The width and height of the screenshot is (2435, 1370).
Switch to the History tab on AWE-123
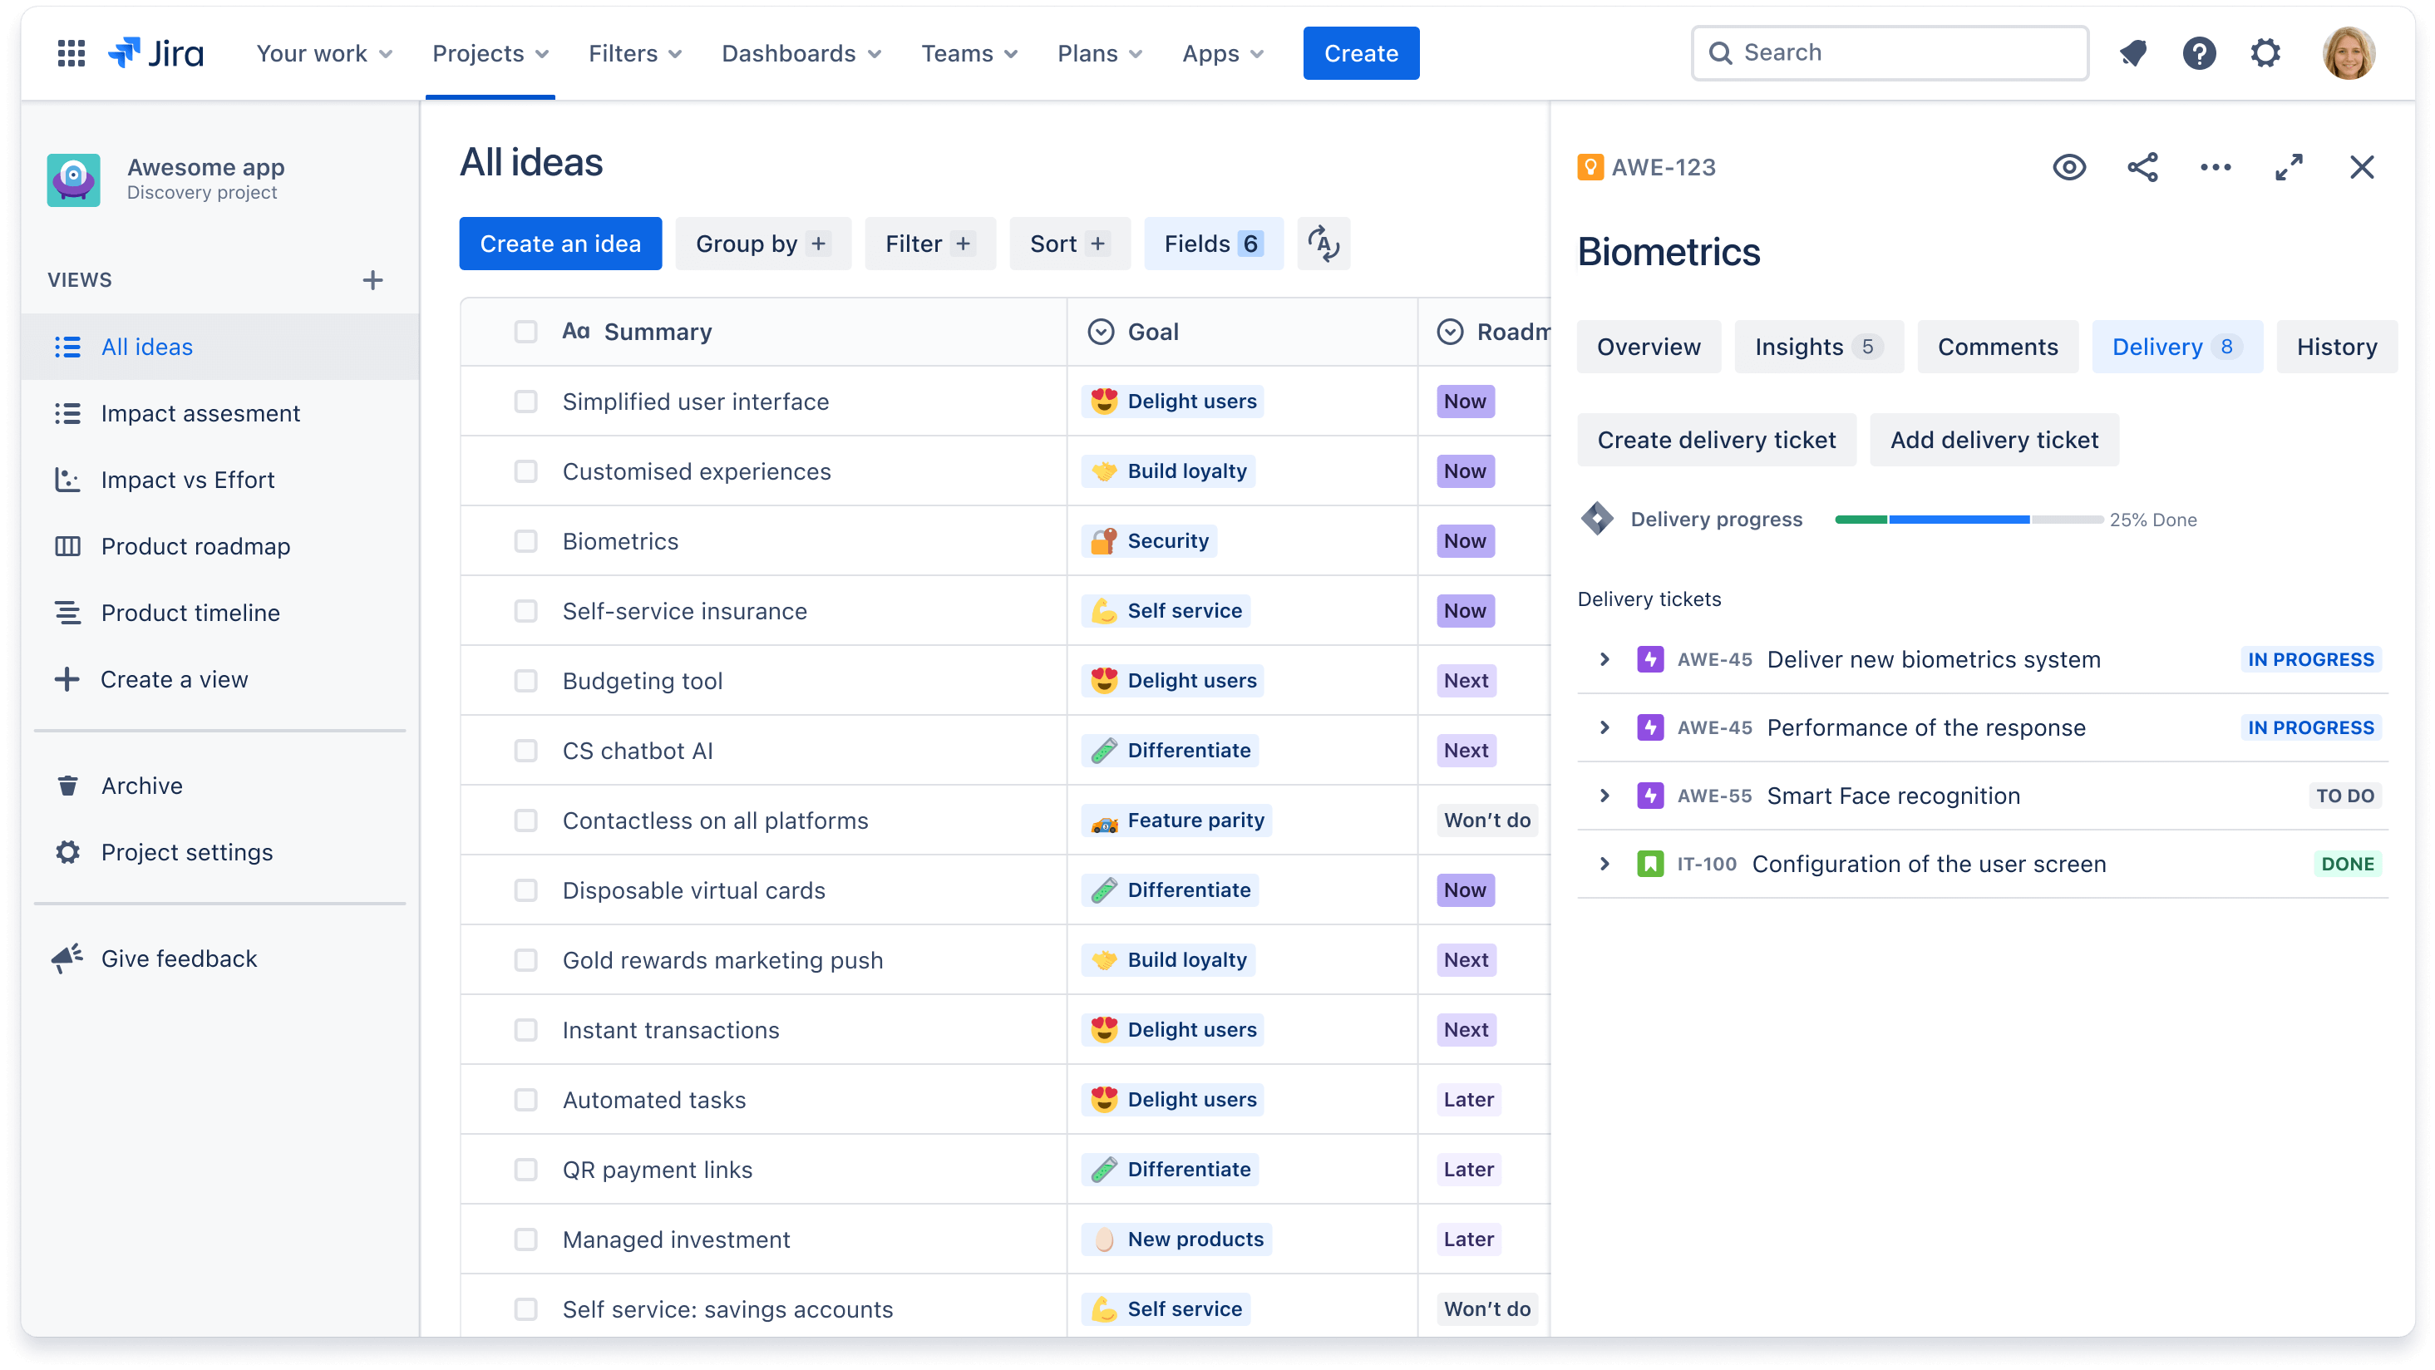(x=2338, y=347)
